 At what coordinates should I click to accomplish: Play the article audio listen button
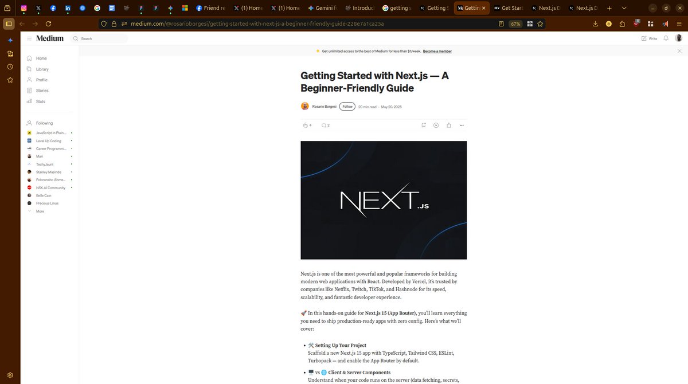coord(436,125)
